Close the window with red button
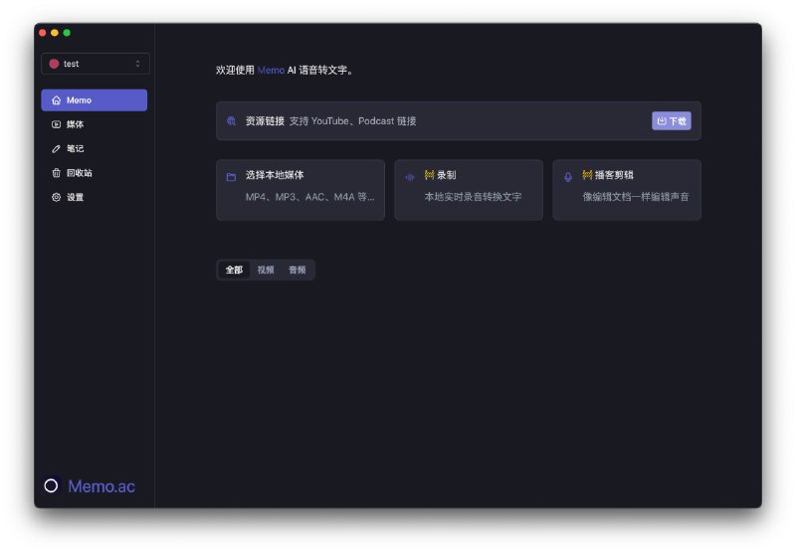 coord(43,33)
